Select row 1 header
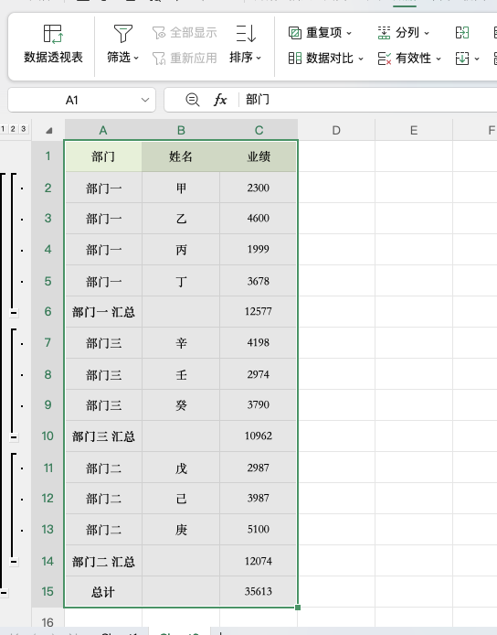The width and height of the screenshot is (497, 635). tap(48, 156)
